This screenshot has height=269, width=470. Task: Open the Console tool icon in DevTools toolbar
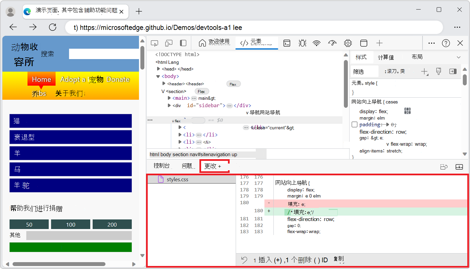click(287, 43)
